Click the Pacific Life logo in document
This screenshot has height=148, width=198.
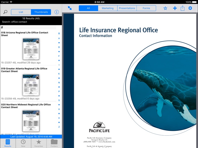[x=99, y=127]
